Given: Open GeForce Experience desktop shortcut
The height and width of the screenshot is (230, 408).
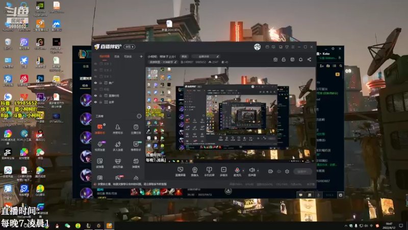Looking at the screenshot, I should [x=40, y=9].
